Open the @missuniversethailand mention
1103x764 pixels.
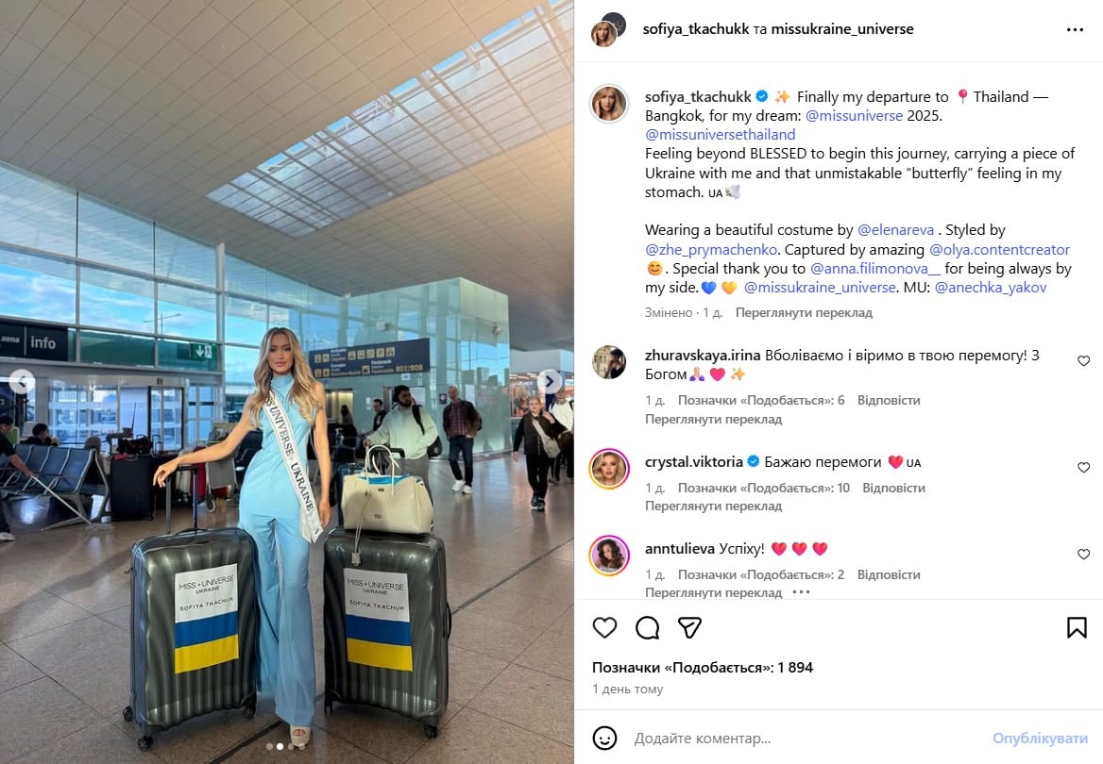pos(721,134)
